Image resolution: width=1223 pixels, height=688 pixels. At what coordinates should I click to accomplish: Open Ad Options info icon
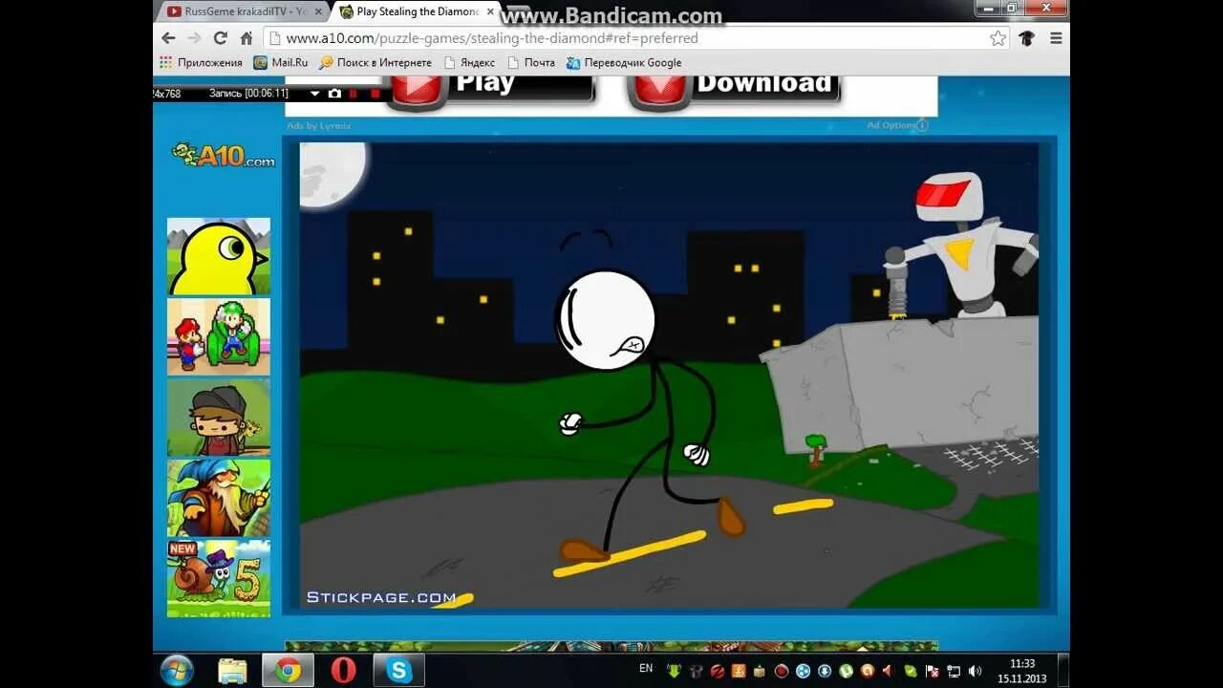(922, 125)
